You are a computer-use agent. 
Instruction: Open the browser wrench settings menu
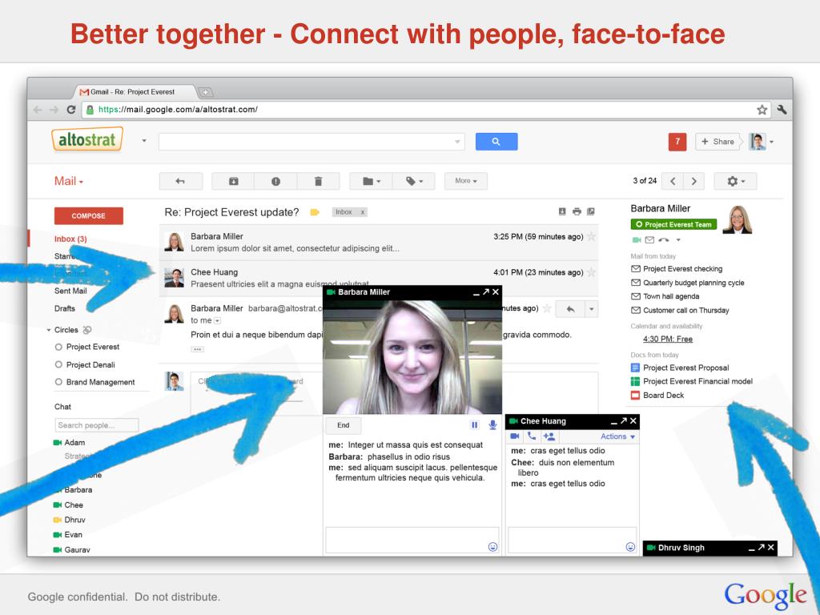782,109
